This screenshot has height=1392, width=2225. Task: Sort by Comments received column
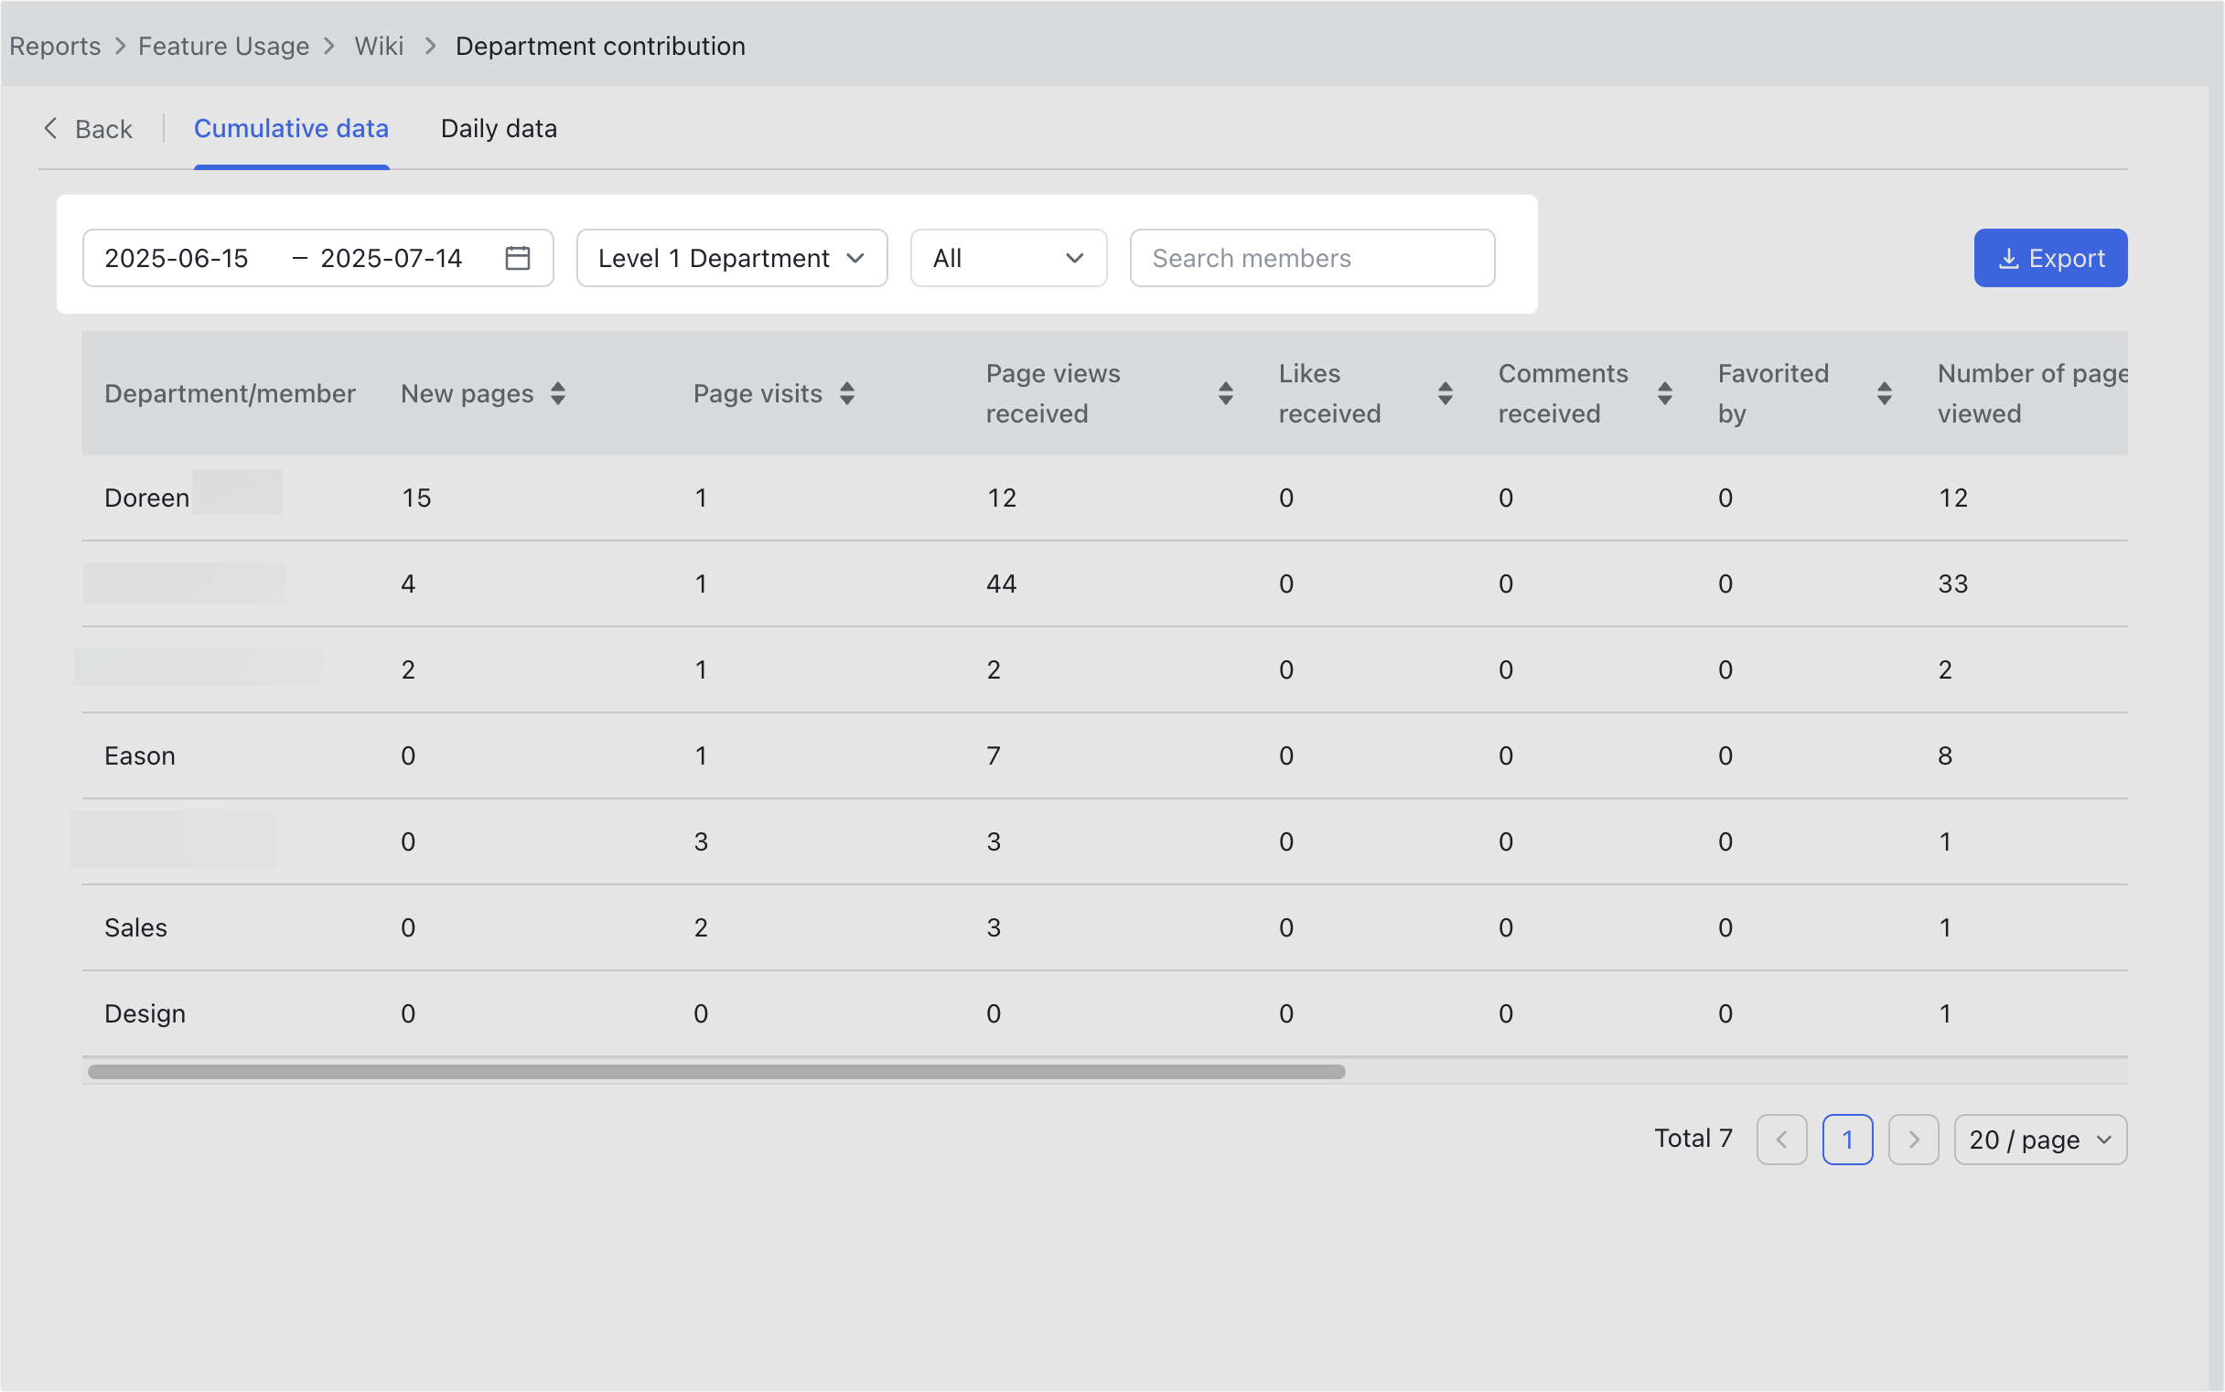coord(1664,393)
